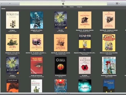Click 'El Arte de la Guerra' title
Image resolution: width=126 pixels, height=95 pixels.
pyautogui.click(x=61, y=75)
